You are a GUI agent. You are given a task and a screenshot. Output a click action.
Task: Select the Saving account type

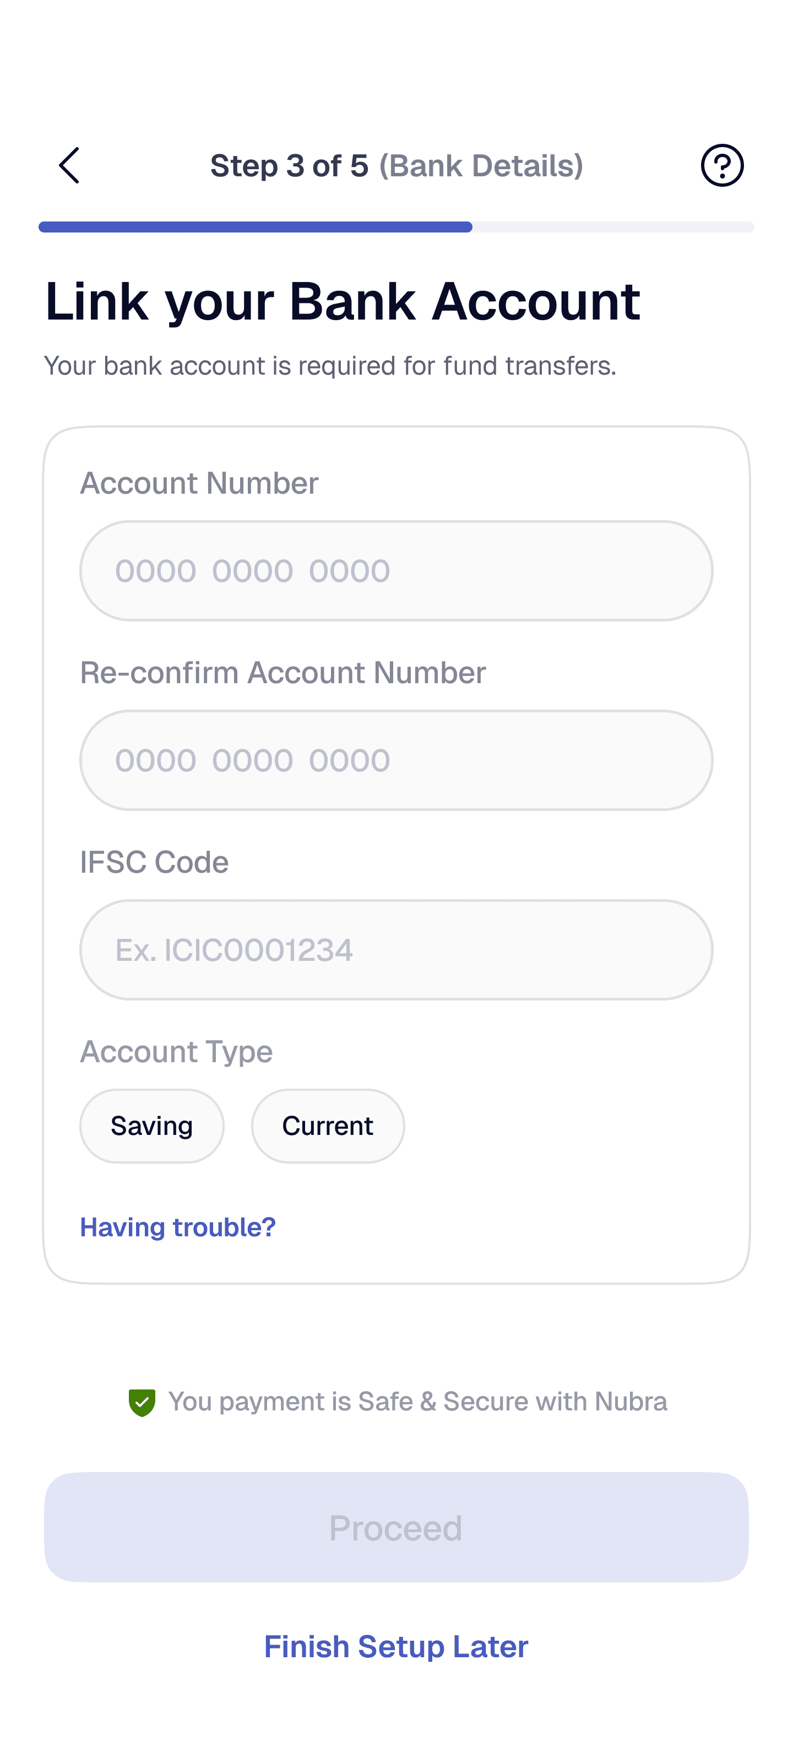[x=152, y=1126]
